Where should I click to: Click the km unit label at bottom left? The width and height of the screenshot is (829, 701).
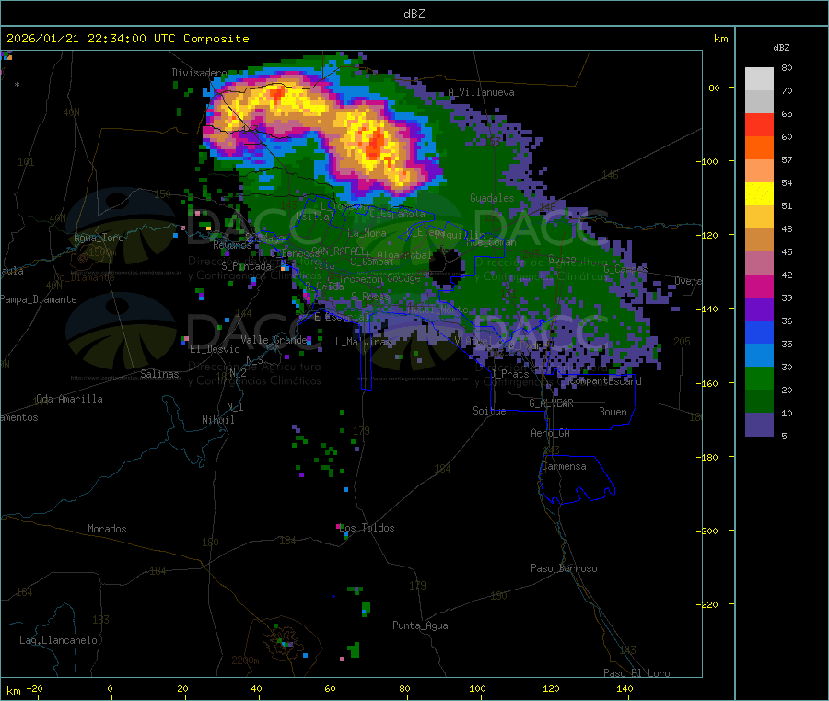tap(13, 691)
